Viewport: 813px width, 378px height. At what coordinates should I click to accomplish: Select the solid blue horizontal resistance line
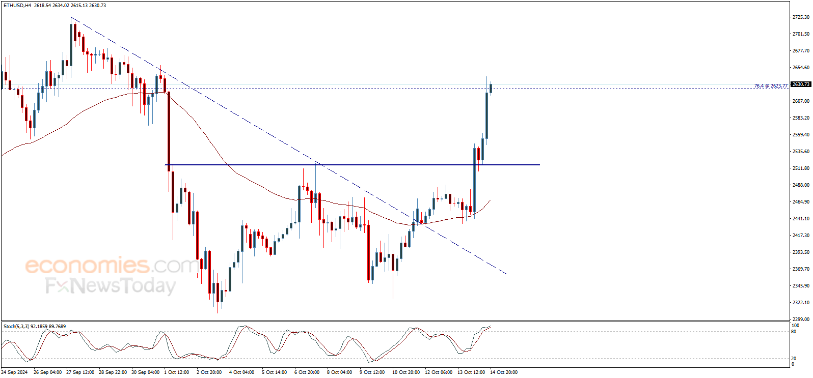pos(352,165)
